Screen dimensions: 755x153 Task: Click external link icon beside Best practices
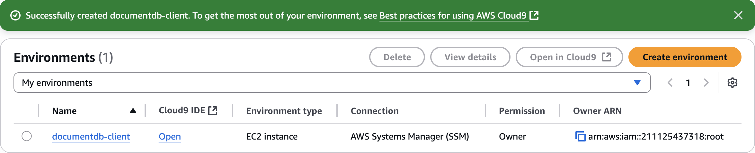(534, 15)
